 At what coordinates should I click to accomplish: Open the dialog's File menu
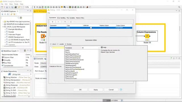[x=49, y=13]
